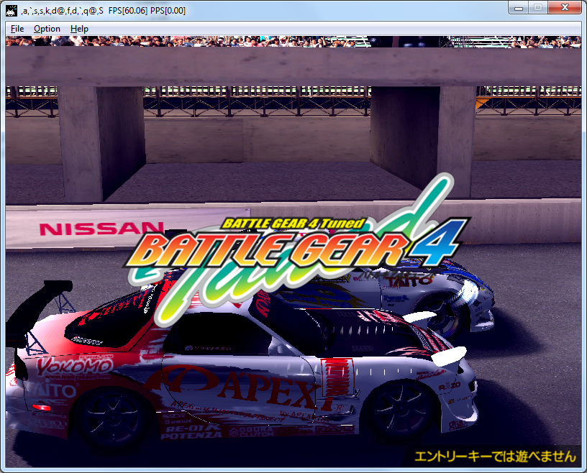Open the File menu
The image size is (587, 473).
tap(17, 29)
